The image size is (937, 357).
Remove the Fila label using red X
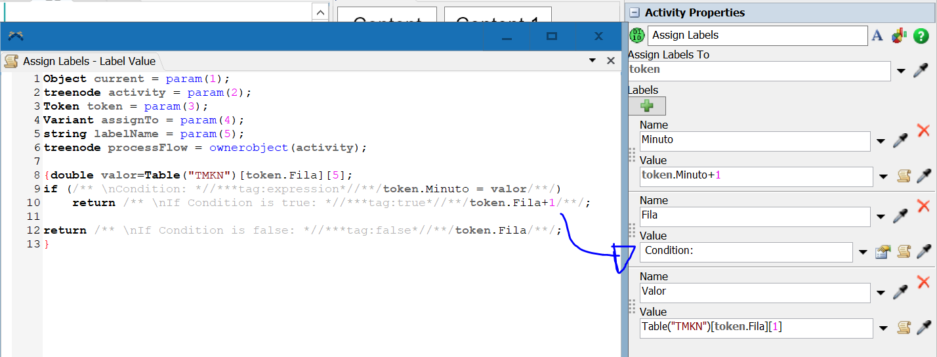tap(923, 205)
